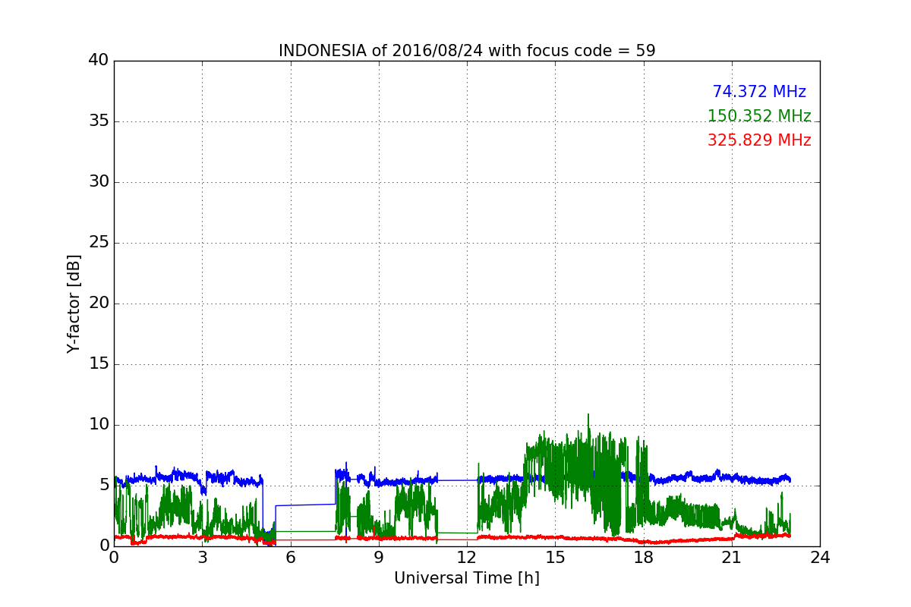Image resolution: width=911 pixels, height=607 pixels.
Task: Click y-axis tick label 30
Action: pos(99,181)
